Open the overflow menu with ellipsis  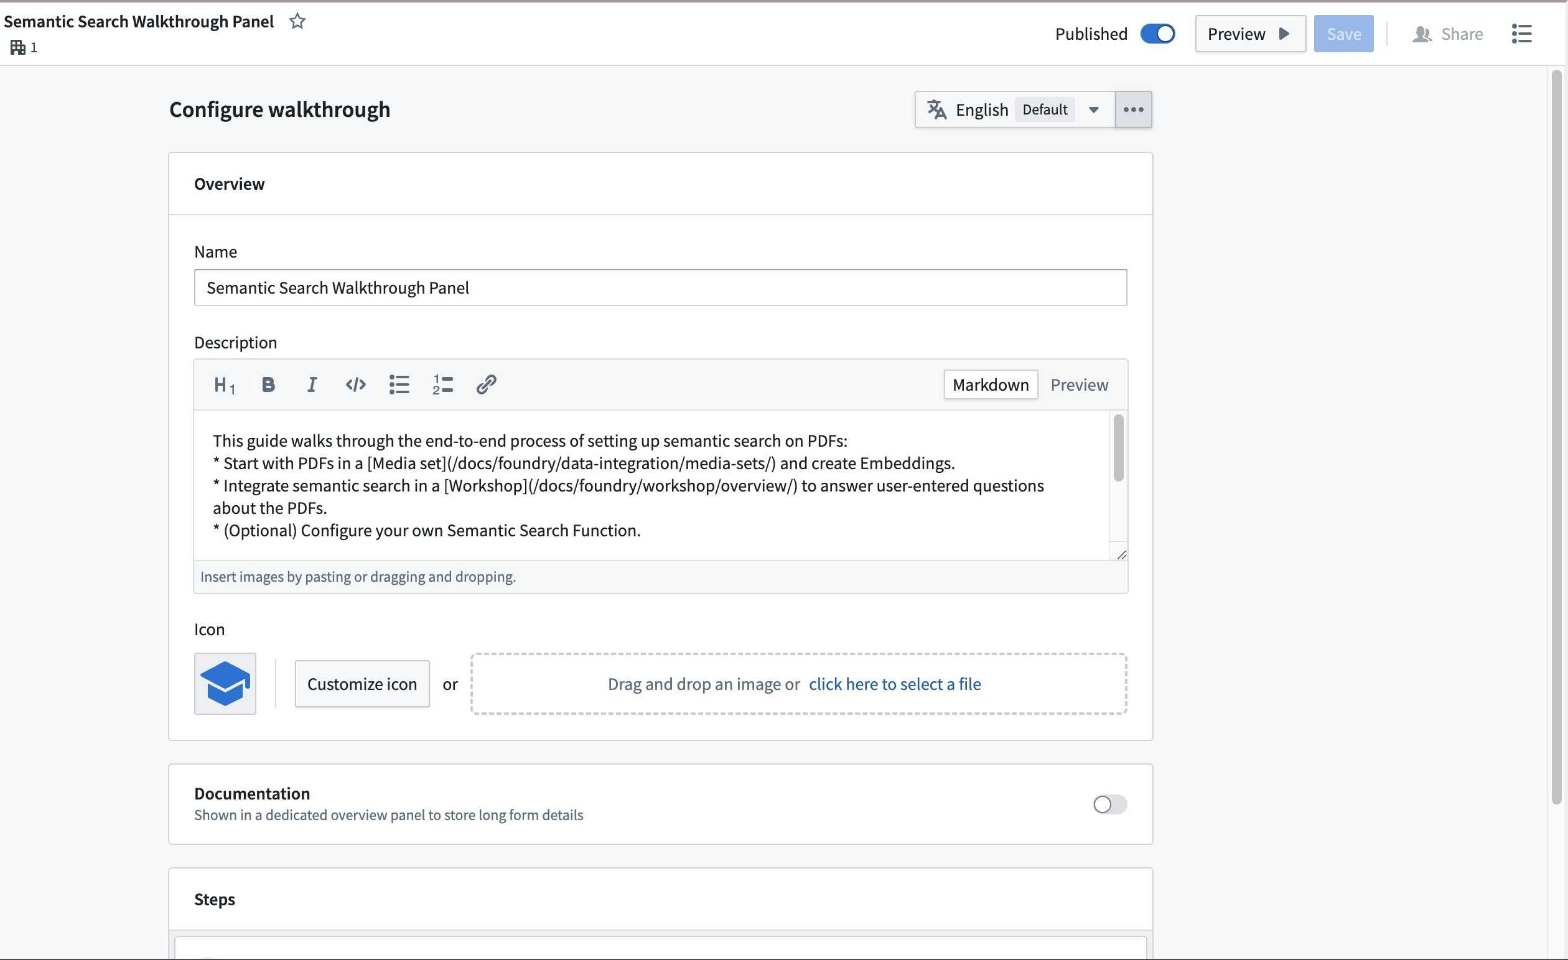[1134, 109]
